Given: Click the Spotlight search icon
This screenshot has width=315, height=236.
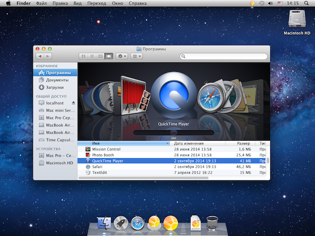Looking at the screenshot, I should click(306, 3).
